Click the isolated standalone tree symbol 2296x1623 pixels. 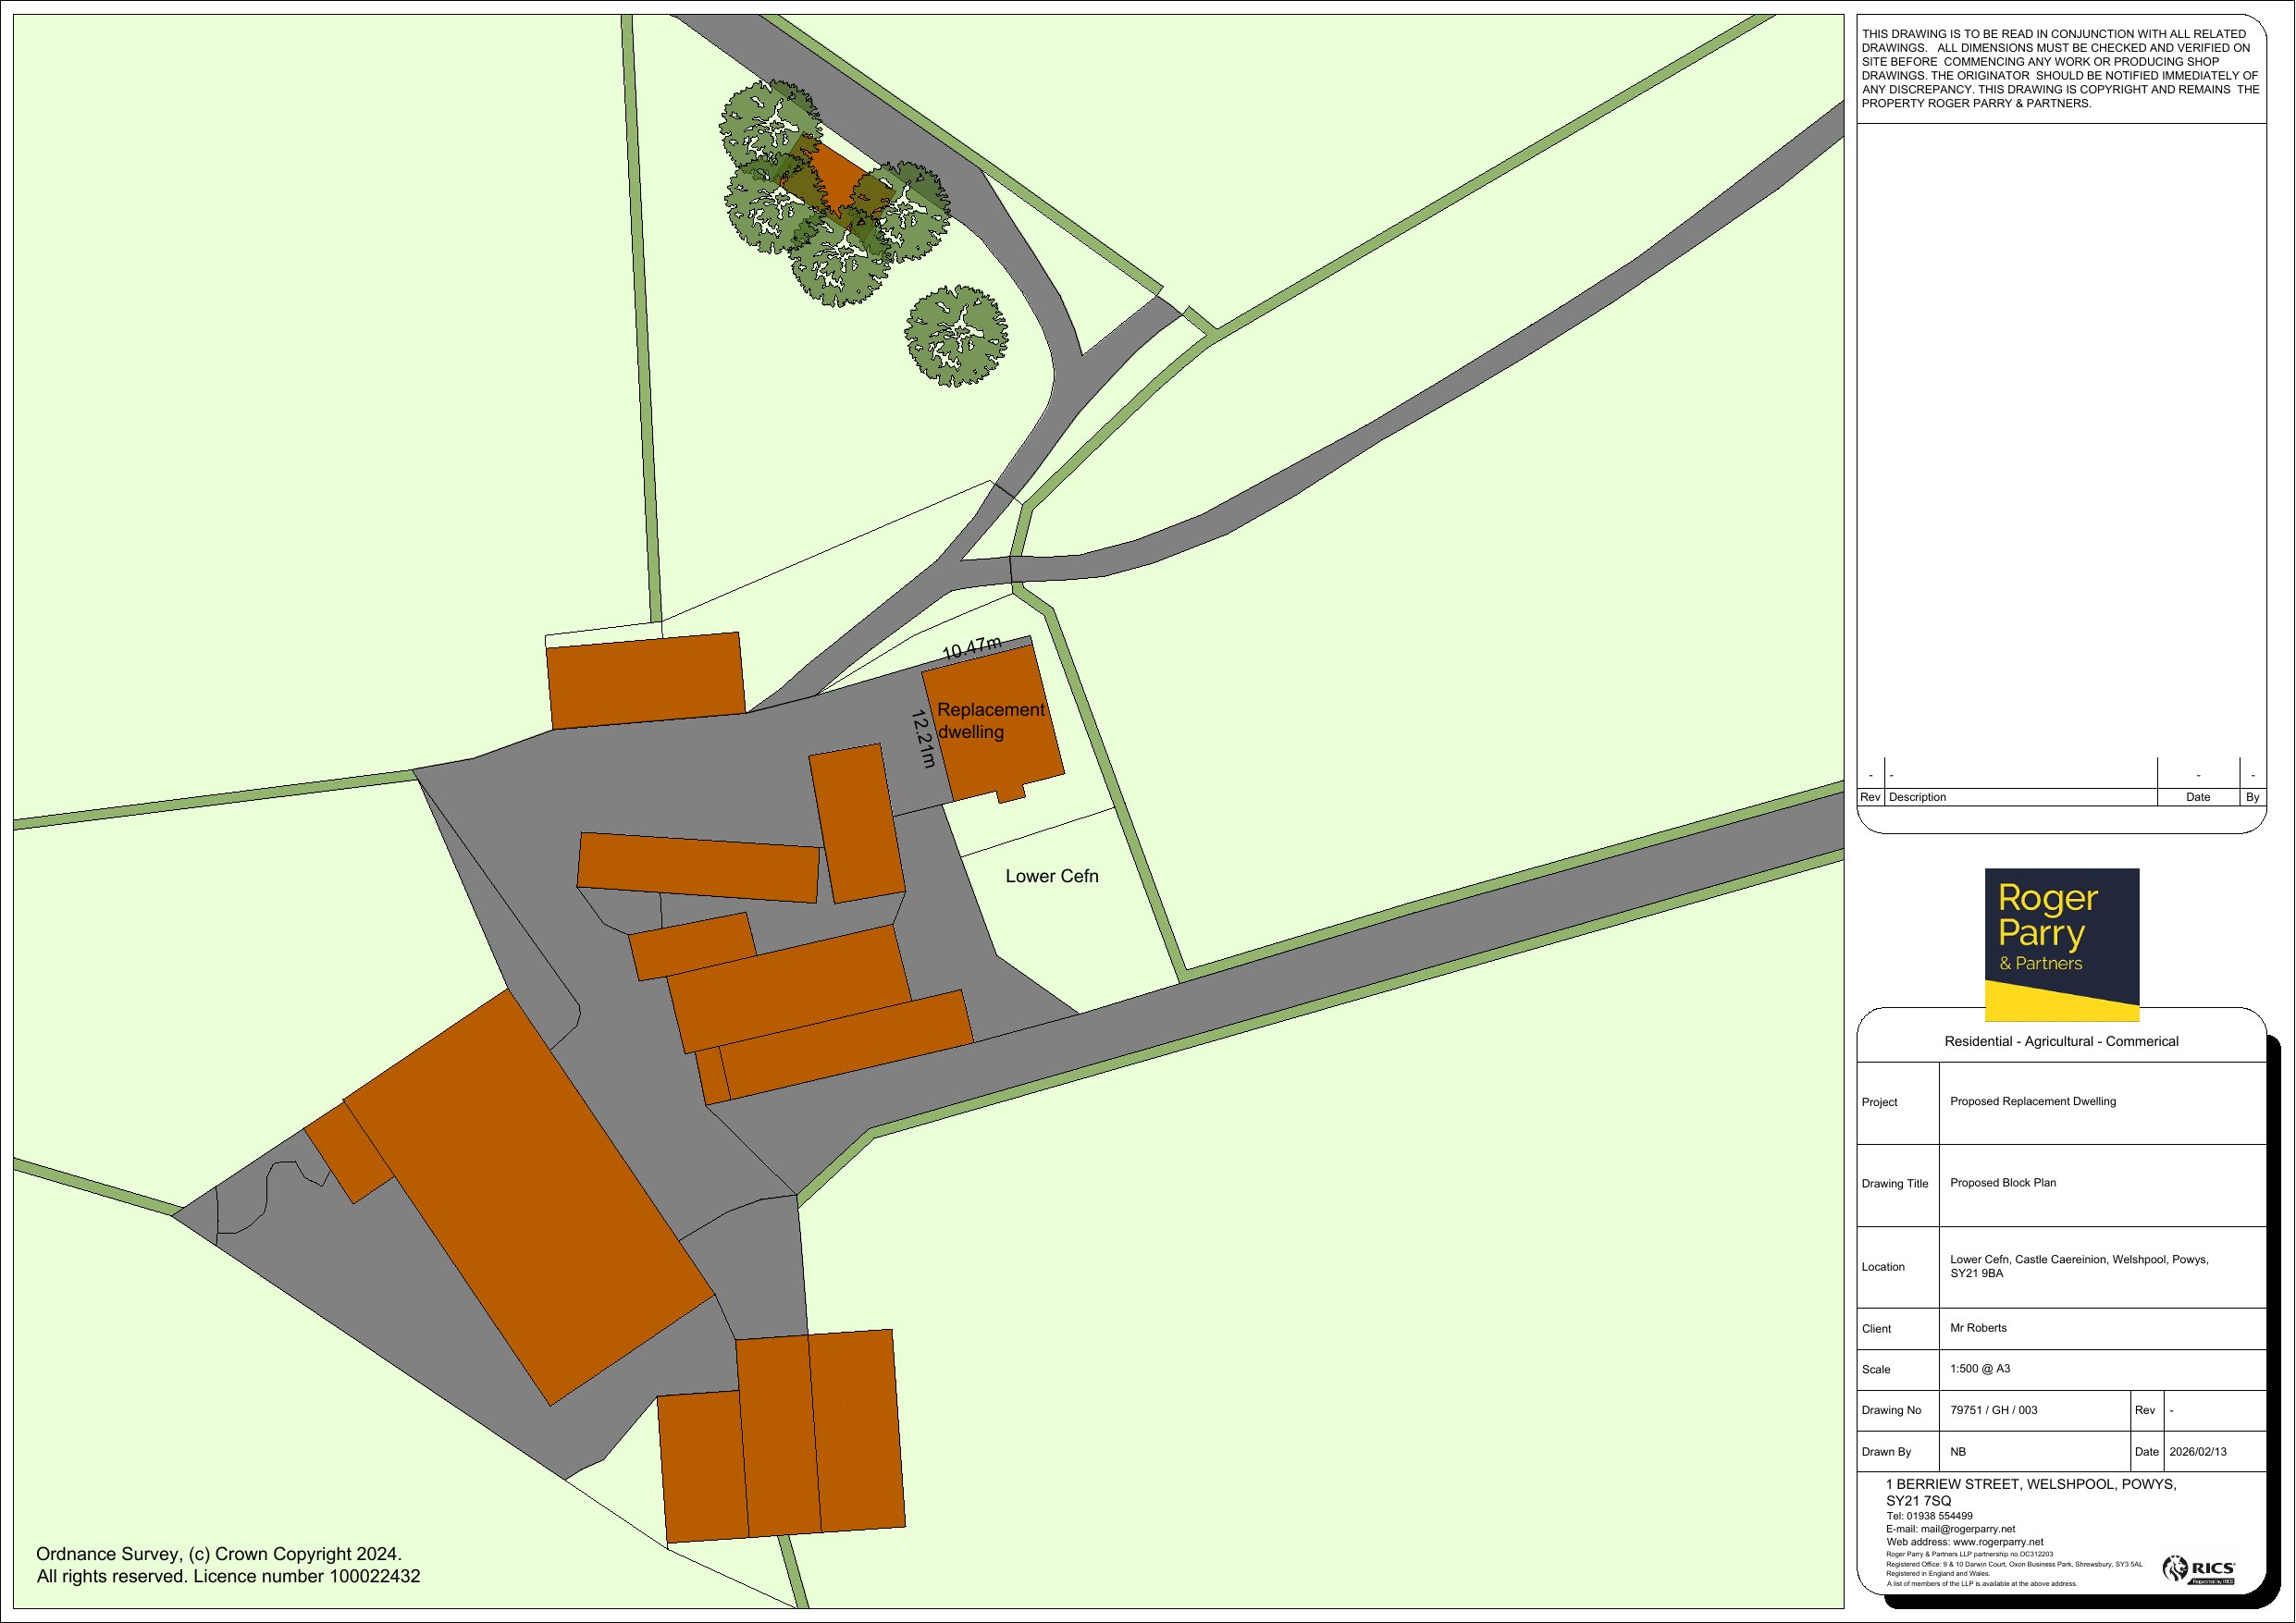tap(956, 336)
